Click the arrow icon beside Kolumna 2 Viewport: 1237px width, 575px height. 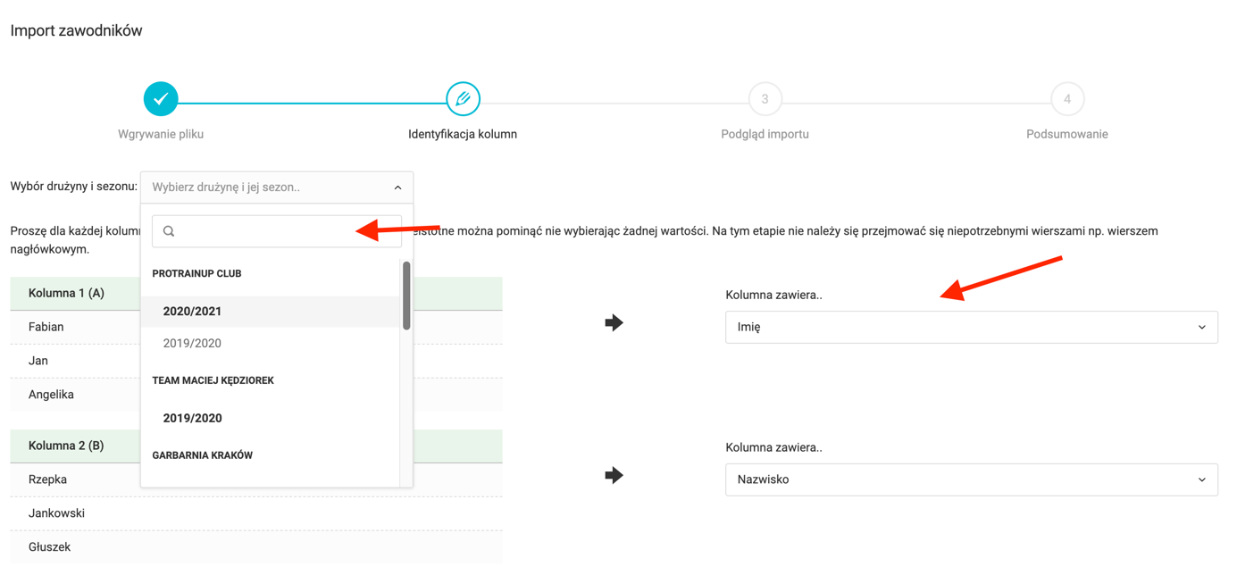(x=614, y=475)
